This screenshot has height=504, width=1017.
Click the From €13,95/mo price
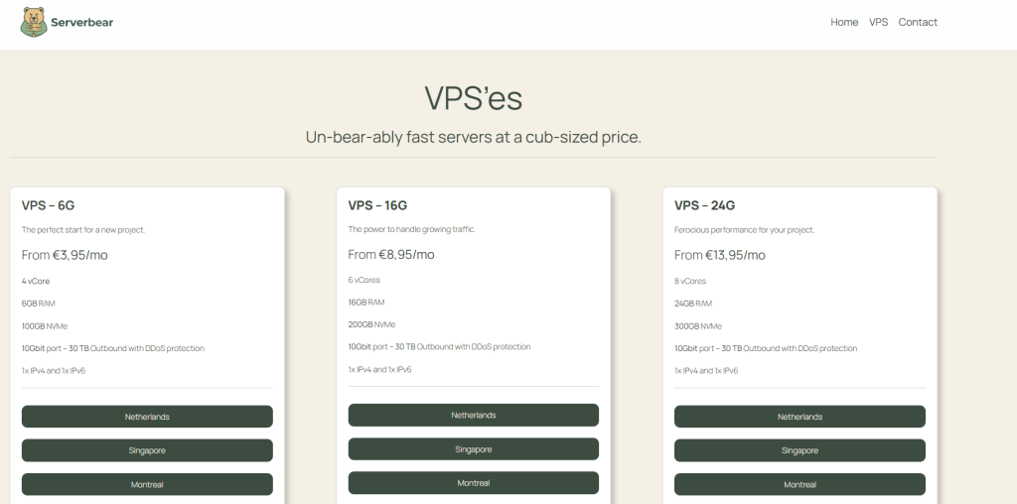click(x=720, y=255)
